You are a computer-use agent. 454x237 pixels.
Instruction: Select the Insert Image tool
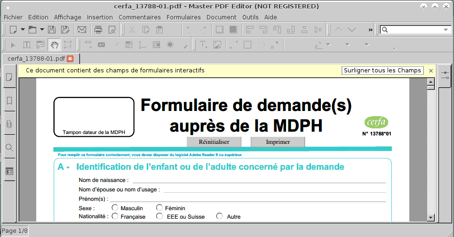[x=217, y=45]
